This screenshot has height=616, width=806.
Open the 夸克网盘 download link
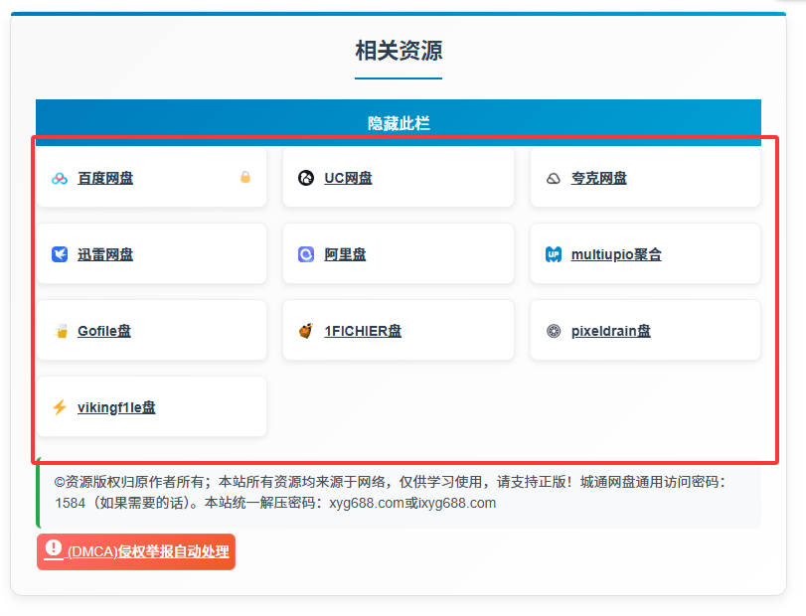(x=598, y=178)
